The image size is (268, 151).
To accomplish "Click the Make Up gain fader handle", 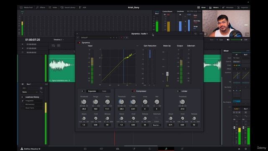I will point(167,74).
